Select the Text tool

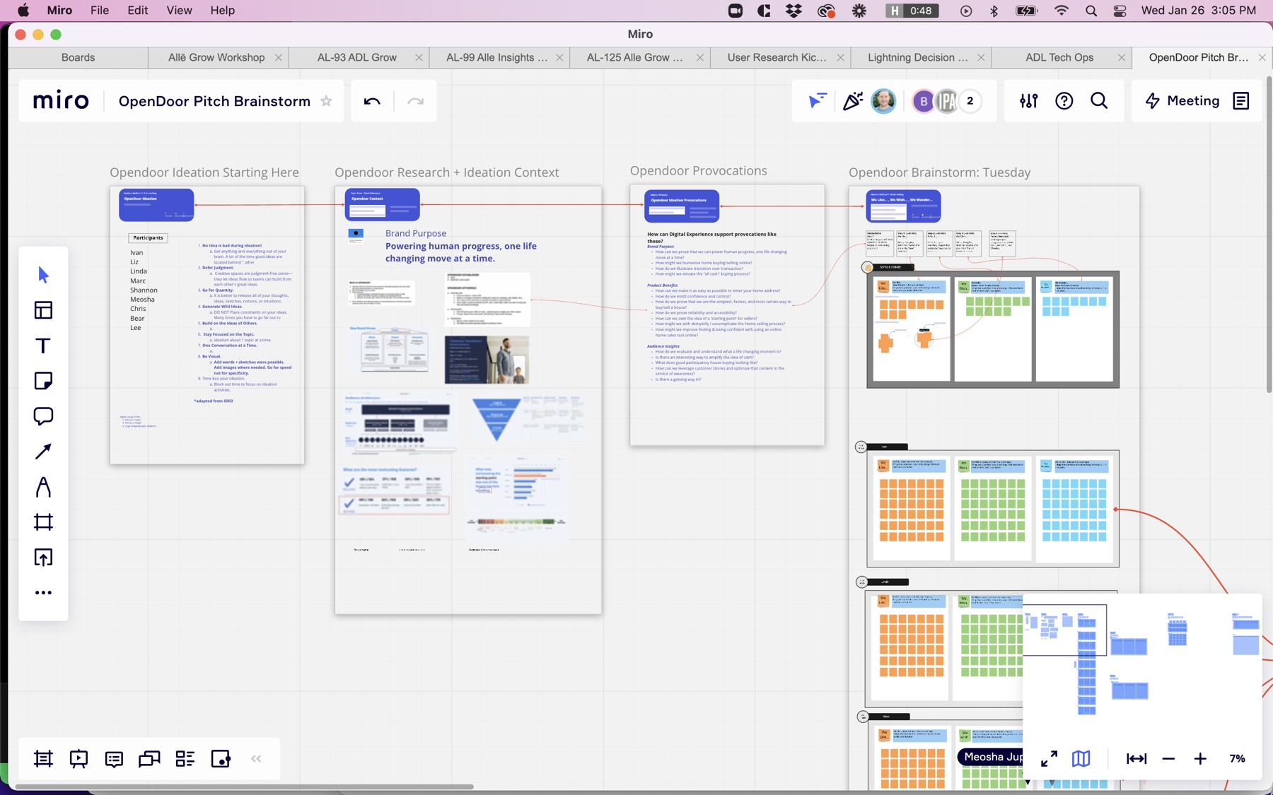[43, 346]
